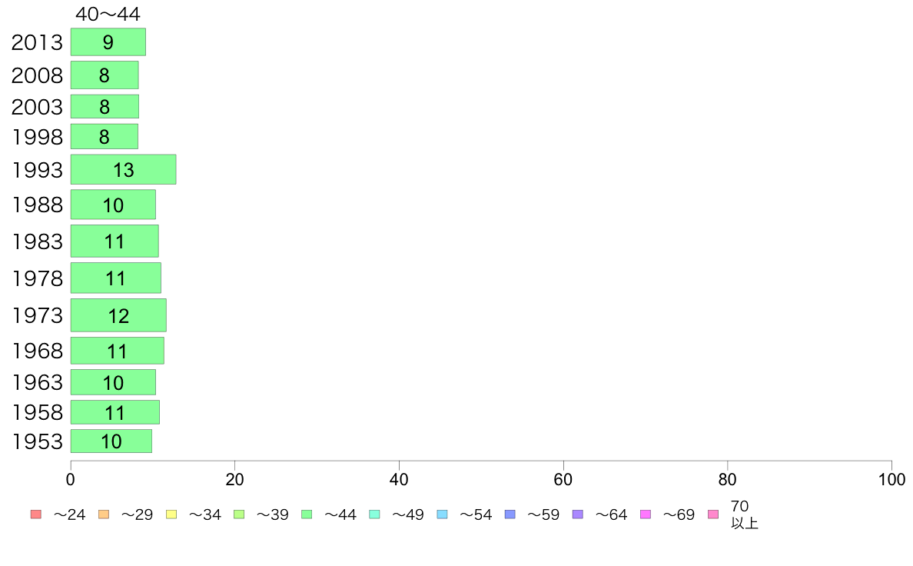
Task: Toggle the blue ~59 legend swatch
Action: click(510, 514)
